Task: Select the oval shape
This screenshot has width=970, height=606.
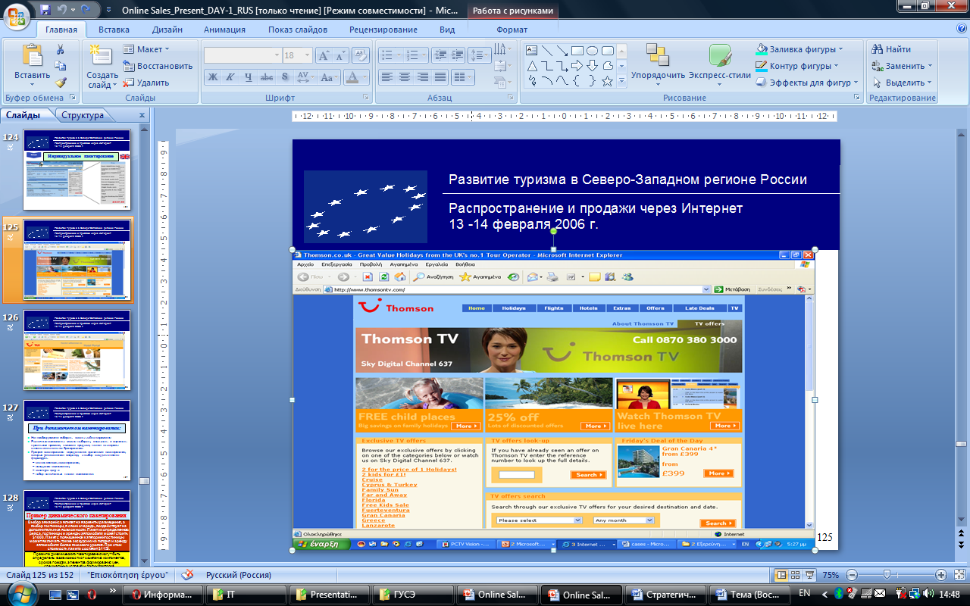Action: coord(593,51)
